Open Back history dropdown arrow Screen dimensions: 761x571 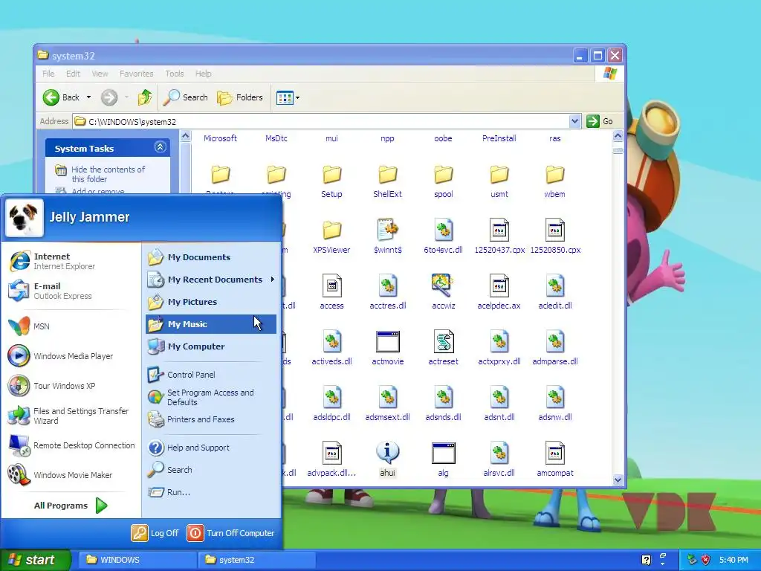[89, 97]
